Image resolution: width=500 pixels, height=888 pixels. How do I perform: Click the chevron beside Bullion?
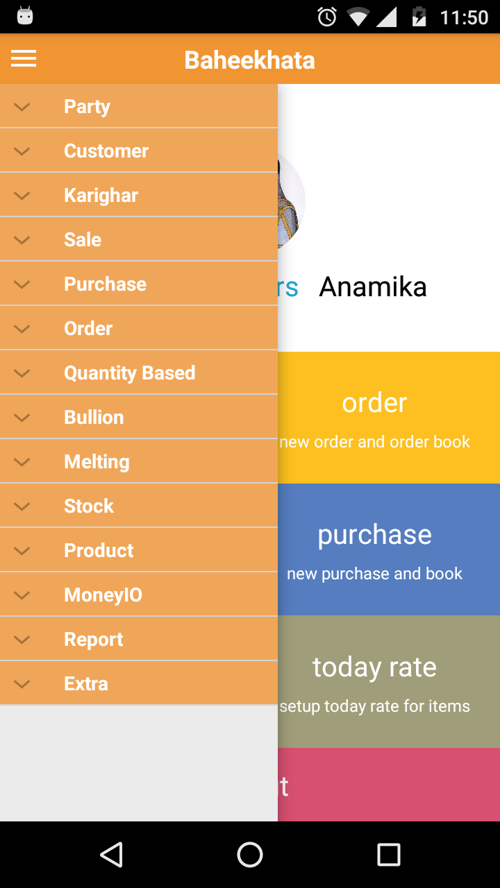pyautogui.click(x=22, y=418)
